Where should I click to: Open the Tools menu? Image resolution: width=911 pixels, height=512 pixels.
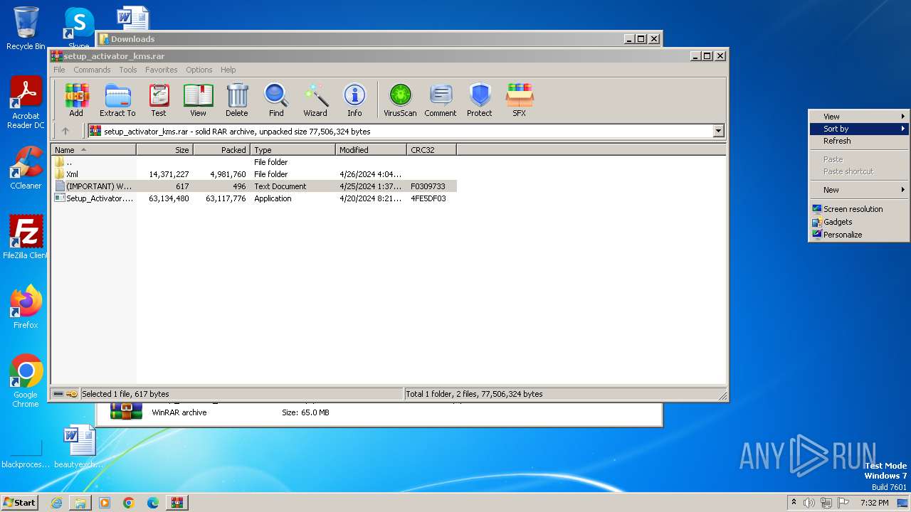[128, 70]
